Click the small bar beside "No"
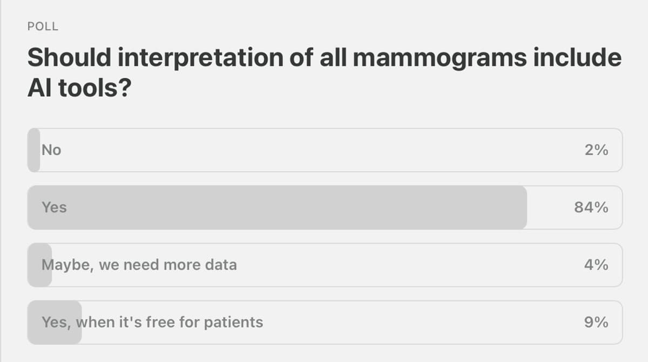Screen dimensions: 648x362 pyautogui.click(x=33, y=150)
